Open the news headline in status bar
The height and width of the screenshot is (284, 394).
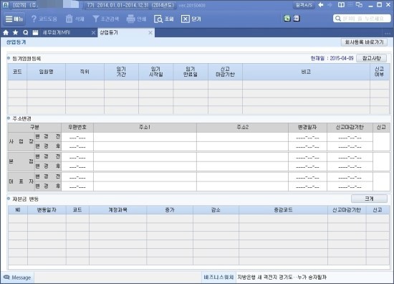point(282,278)
